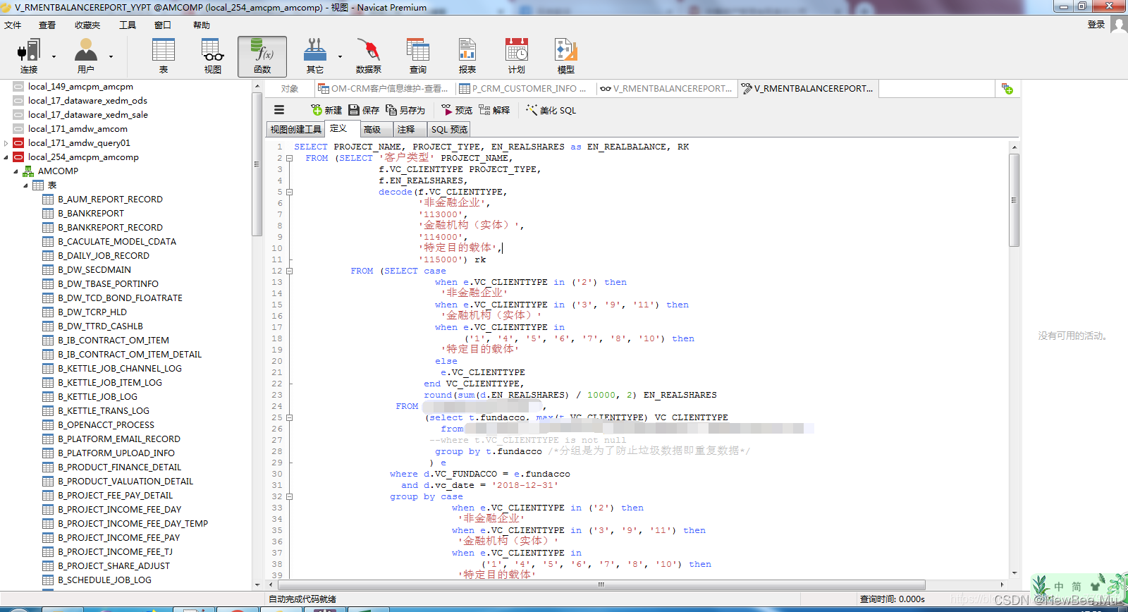
Task: Switch to OM-CRM客户信息维护 query tab
Action: coord(384,89)
